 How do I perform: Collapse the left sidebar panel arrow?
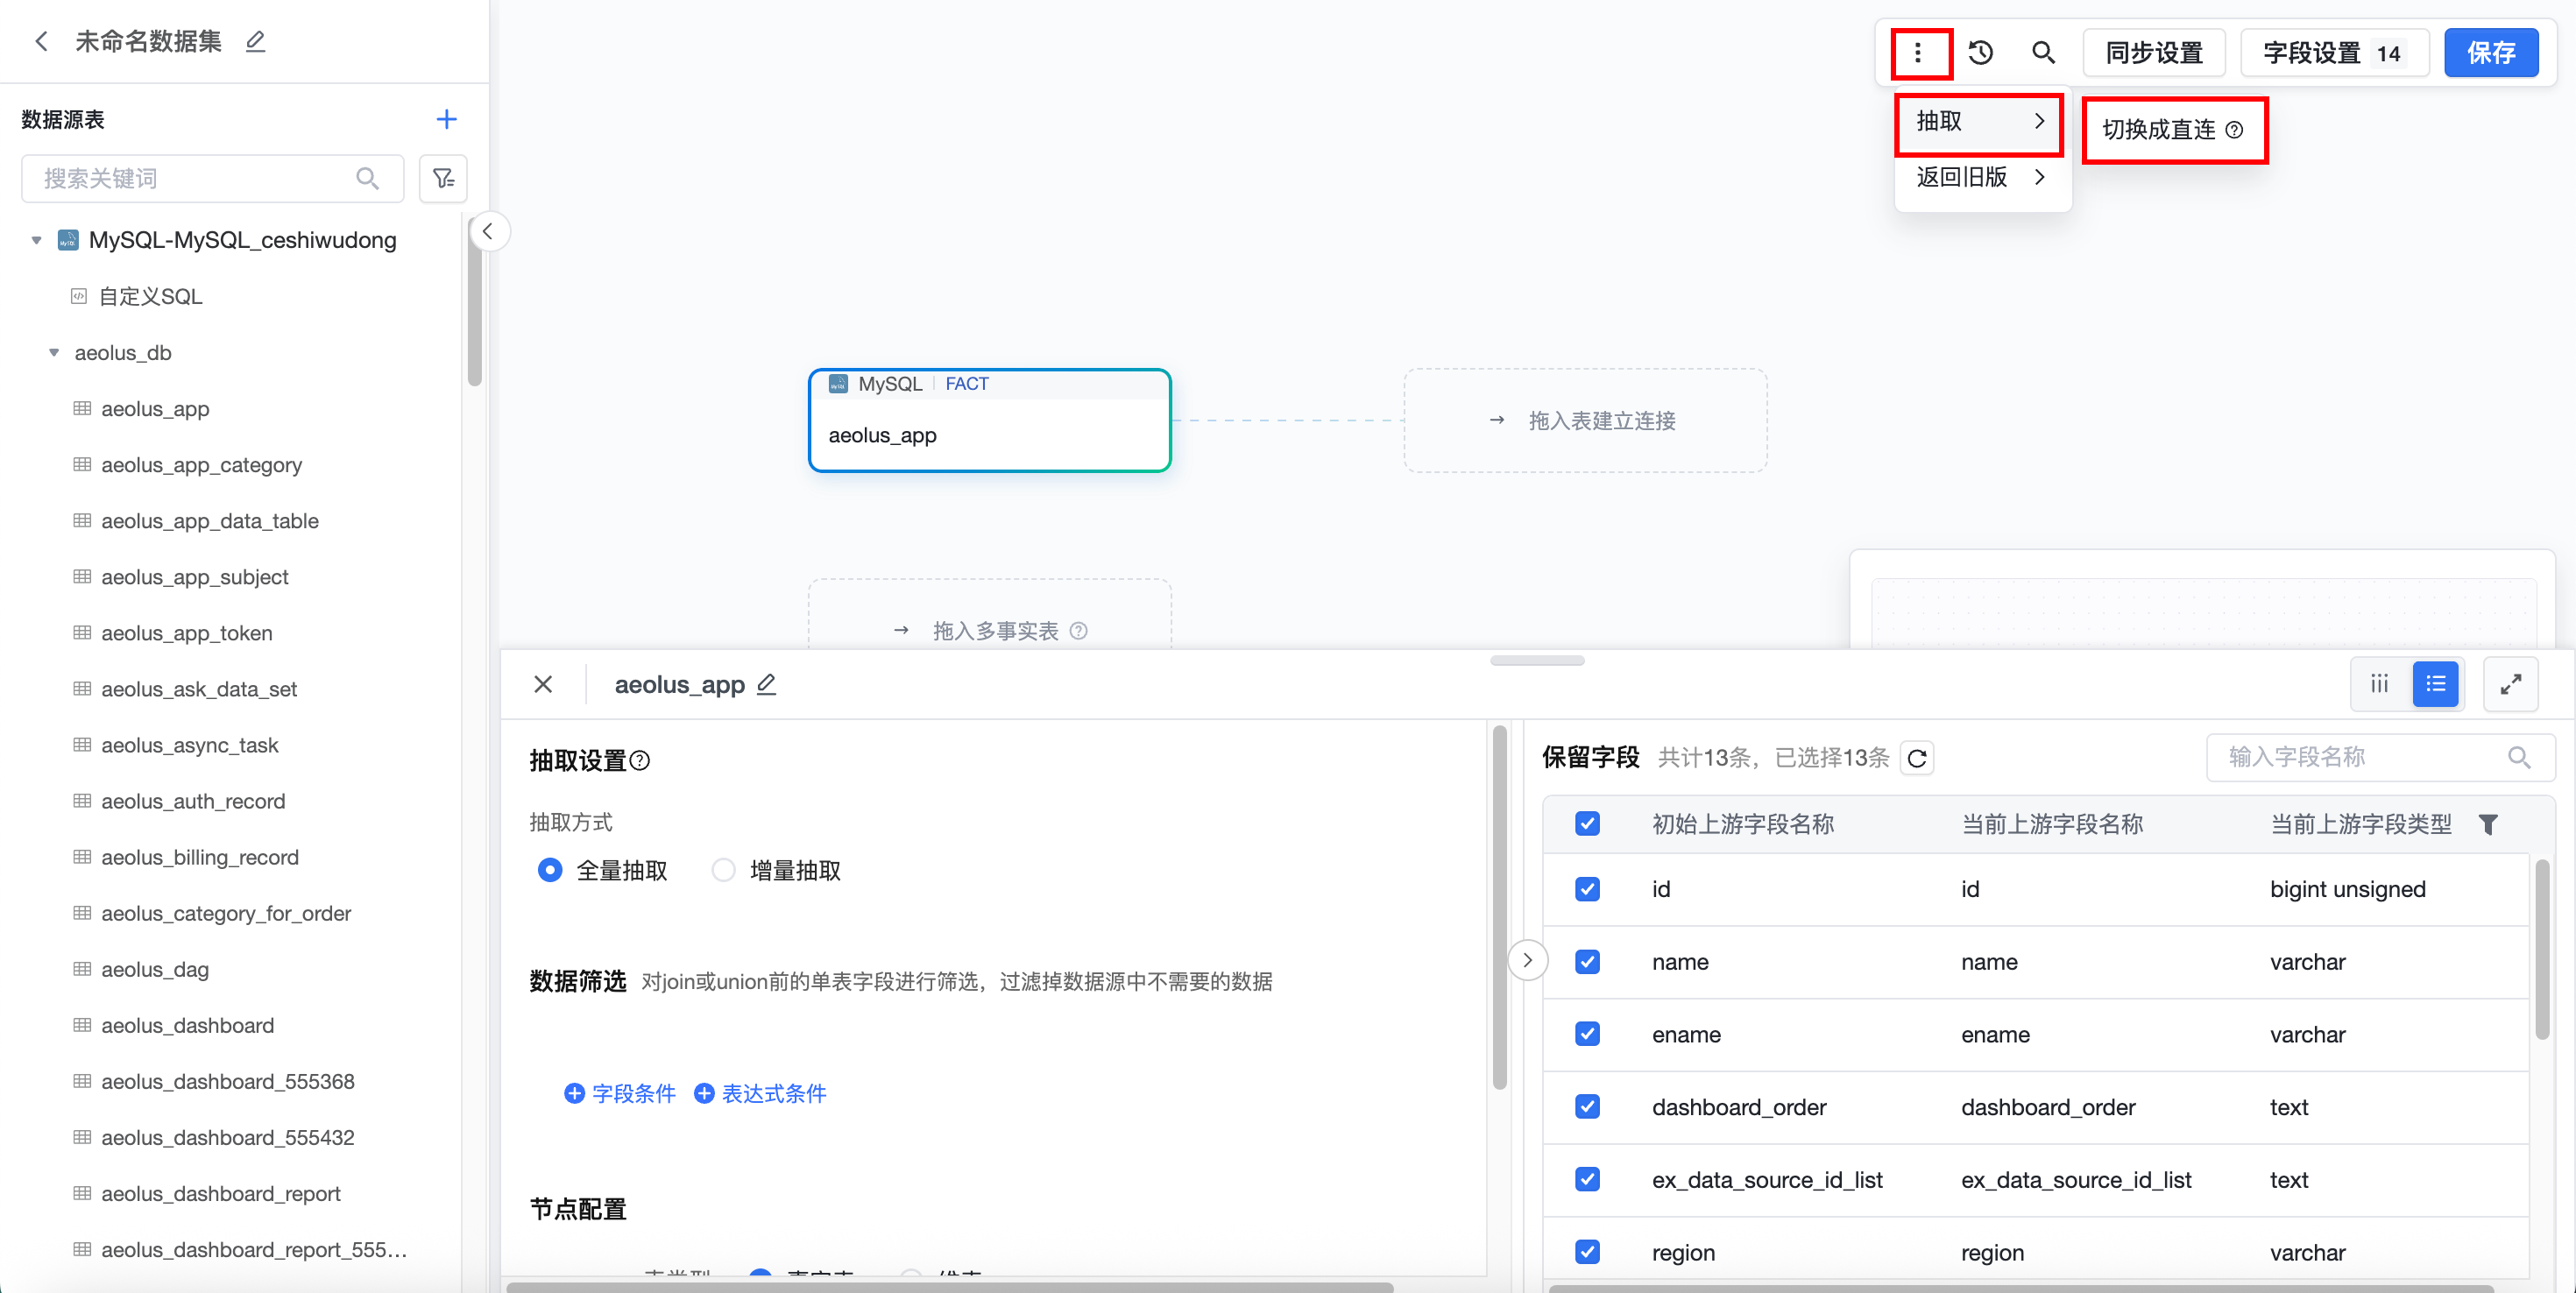coord(488,232)
